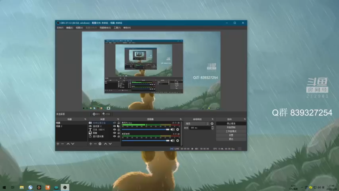This screenshot has width=339, height=191.
Task: Mute the 桌面音频 speaker icon
Action: (x=172, y=140)
